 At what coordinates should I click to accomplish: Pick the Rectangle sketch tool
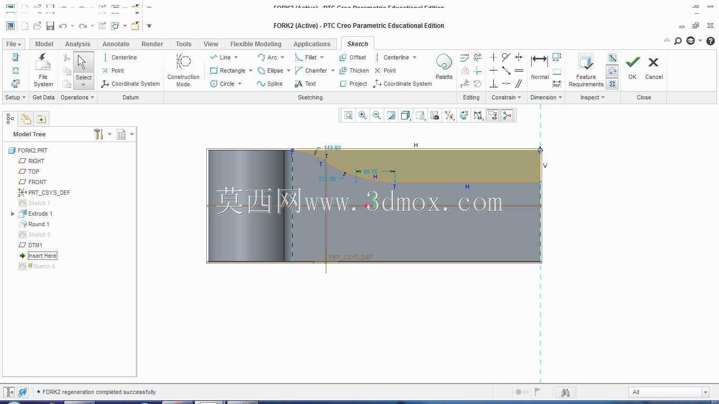[228, 70]
